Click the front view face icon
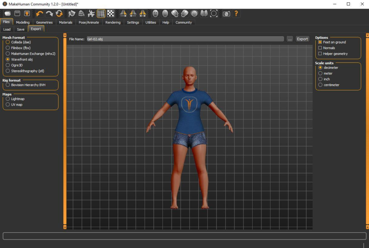 [x=155, y=14]
